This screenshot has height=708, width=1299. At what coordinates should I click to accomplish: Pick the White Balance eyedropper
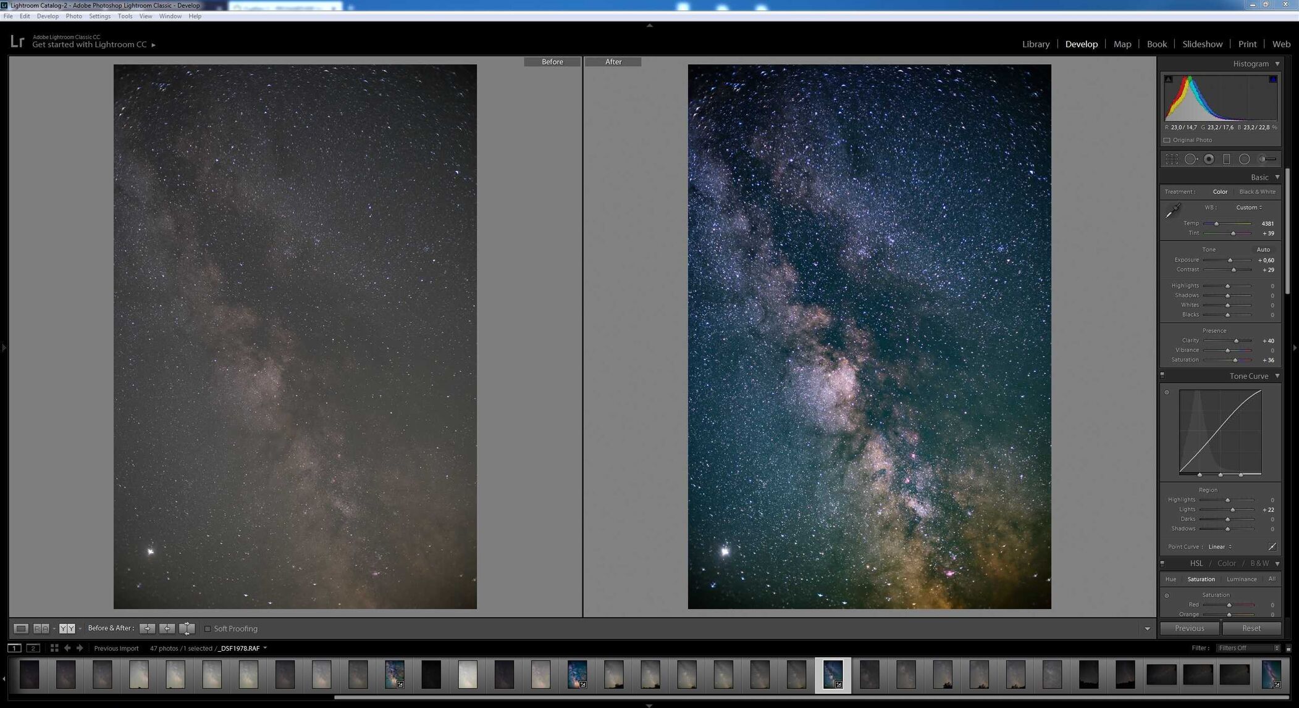[1172, 211]
